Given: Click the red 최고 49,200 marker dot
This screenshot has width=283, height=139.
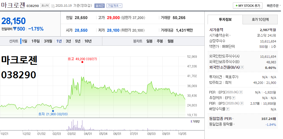Looking at the screenshot, I should (x=82, y=62).
